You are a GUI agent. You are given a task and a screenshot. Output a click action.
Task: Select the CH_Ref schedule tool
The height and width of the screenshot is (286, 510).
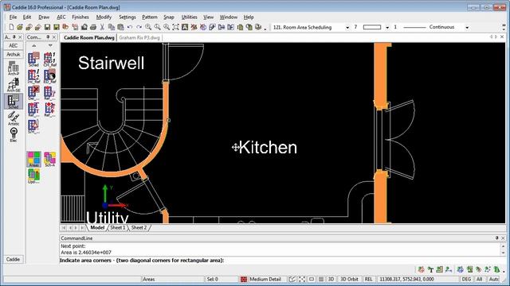49,60
